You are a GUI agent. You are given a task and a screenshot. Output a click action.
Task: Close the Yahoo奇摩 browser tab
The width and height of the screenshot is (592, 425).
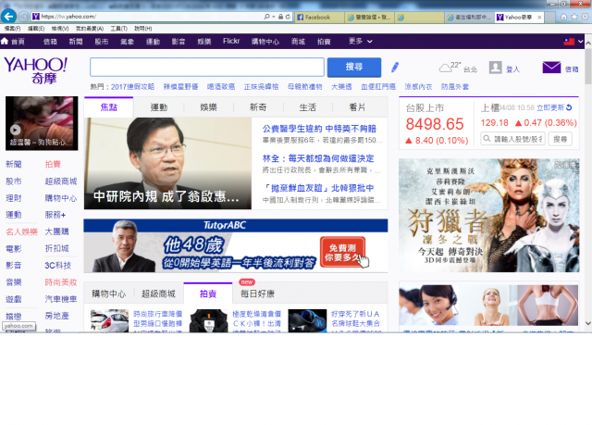coord(539,17)
